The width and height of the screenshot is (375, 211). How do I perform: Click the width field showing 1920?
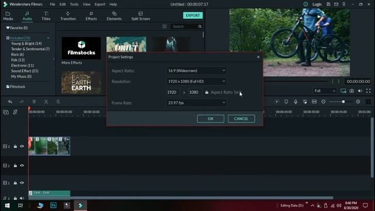pos(173,93)
